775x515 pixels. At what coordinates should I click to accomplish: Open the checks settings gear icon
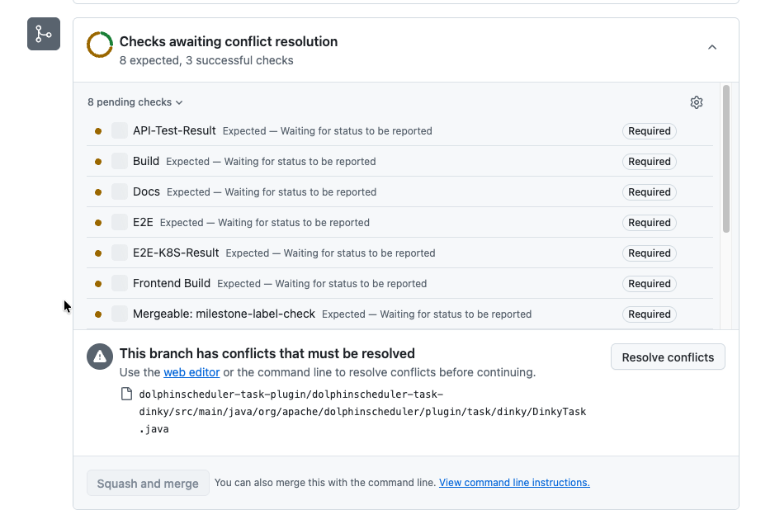697,102
